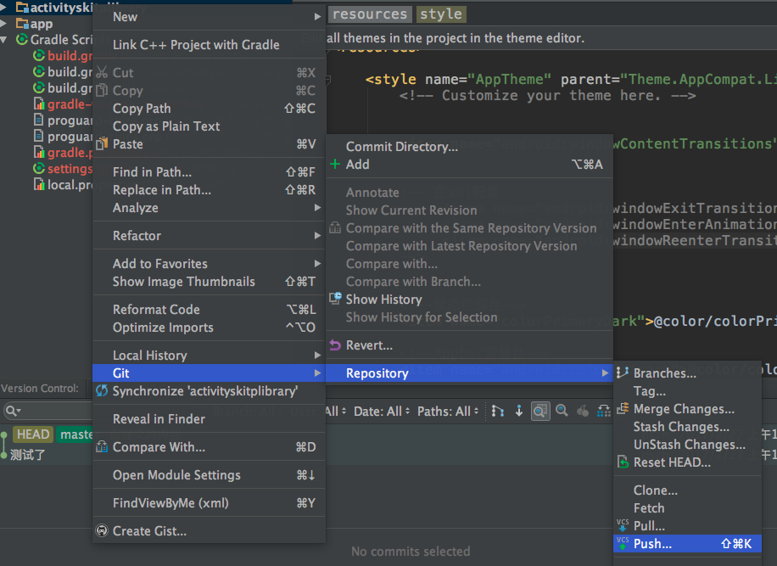The width and height of the screenshot is (777, 566).
Task: Click Show Image Thumbnails
Action: (210, 282)
